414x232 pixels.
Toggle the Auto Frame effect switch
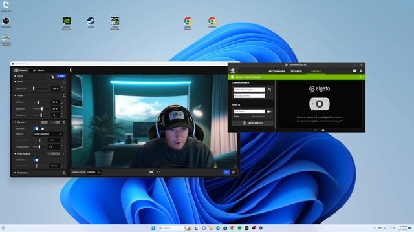tap(269, 111)
